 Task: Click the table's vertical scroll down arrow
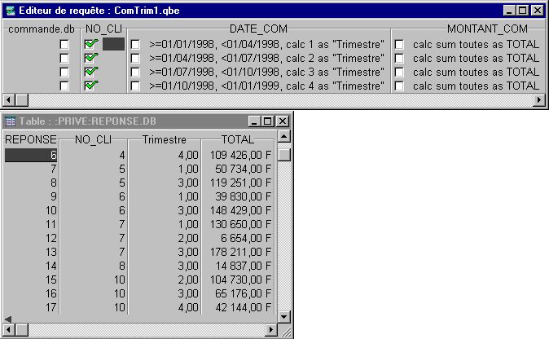coord(283,317)
